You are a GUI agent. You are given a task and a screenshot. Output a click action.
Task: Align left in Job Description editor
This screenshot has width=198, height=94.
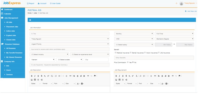tap(74, 76)
